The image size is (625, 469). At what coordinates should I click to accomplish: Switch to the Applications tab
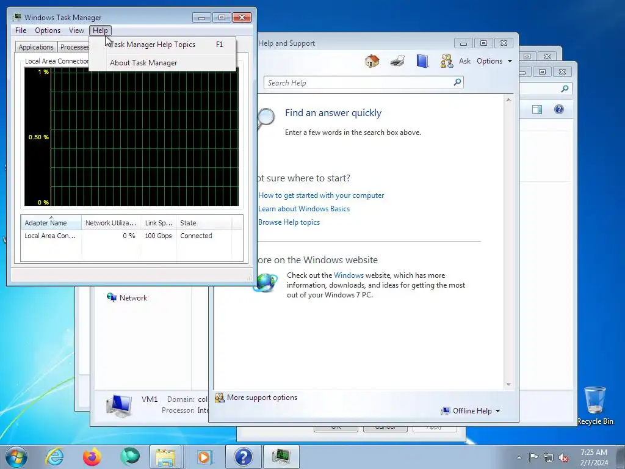click(36, 46)
